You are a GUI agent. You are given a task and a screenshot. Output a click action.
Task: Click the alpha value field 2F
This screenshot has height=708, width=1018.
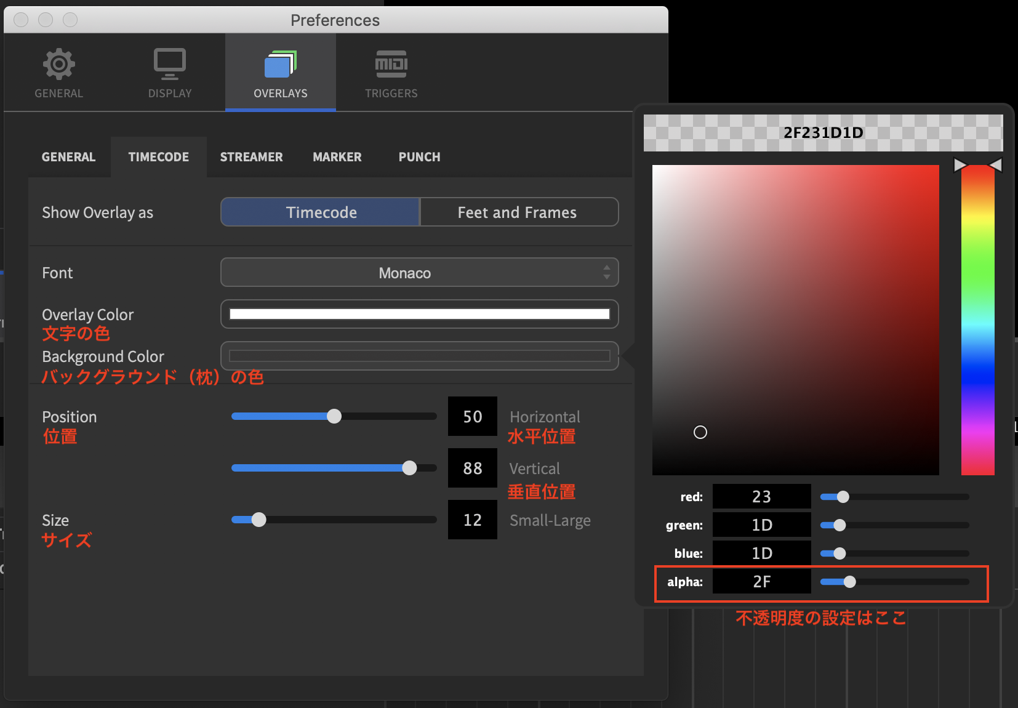tap(762, 582)
